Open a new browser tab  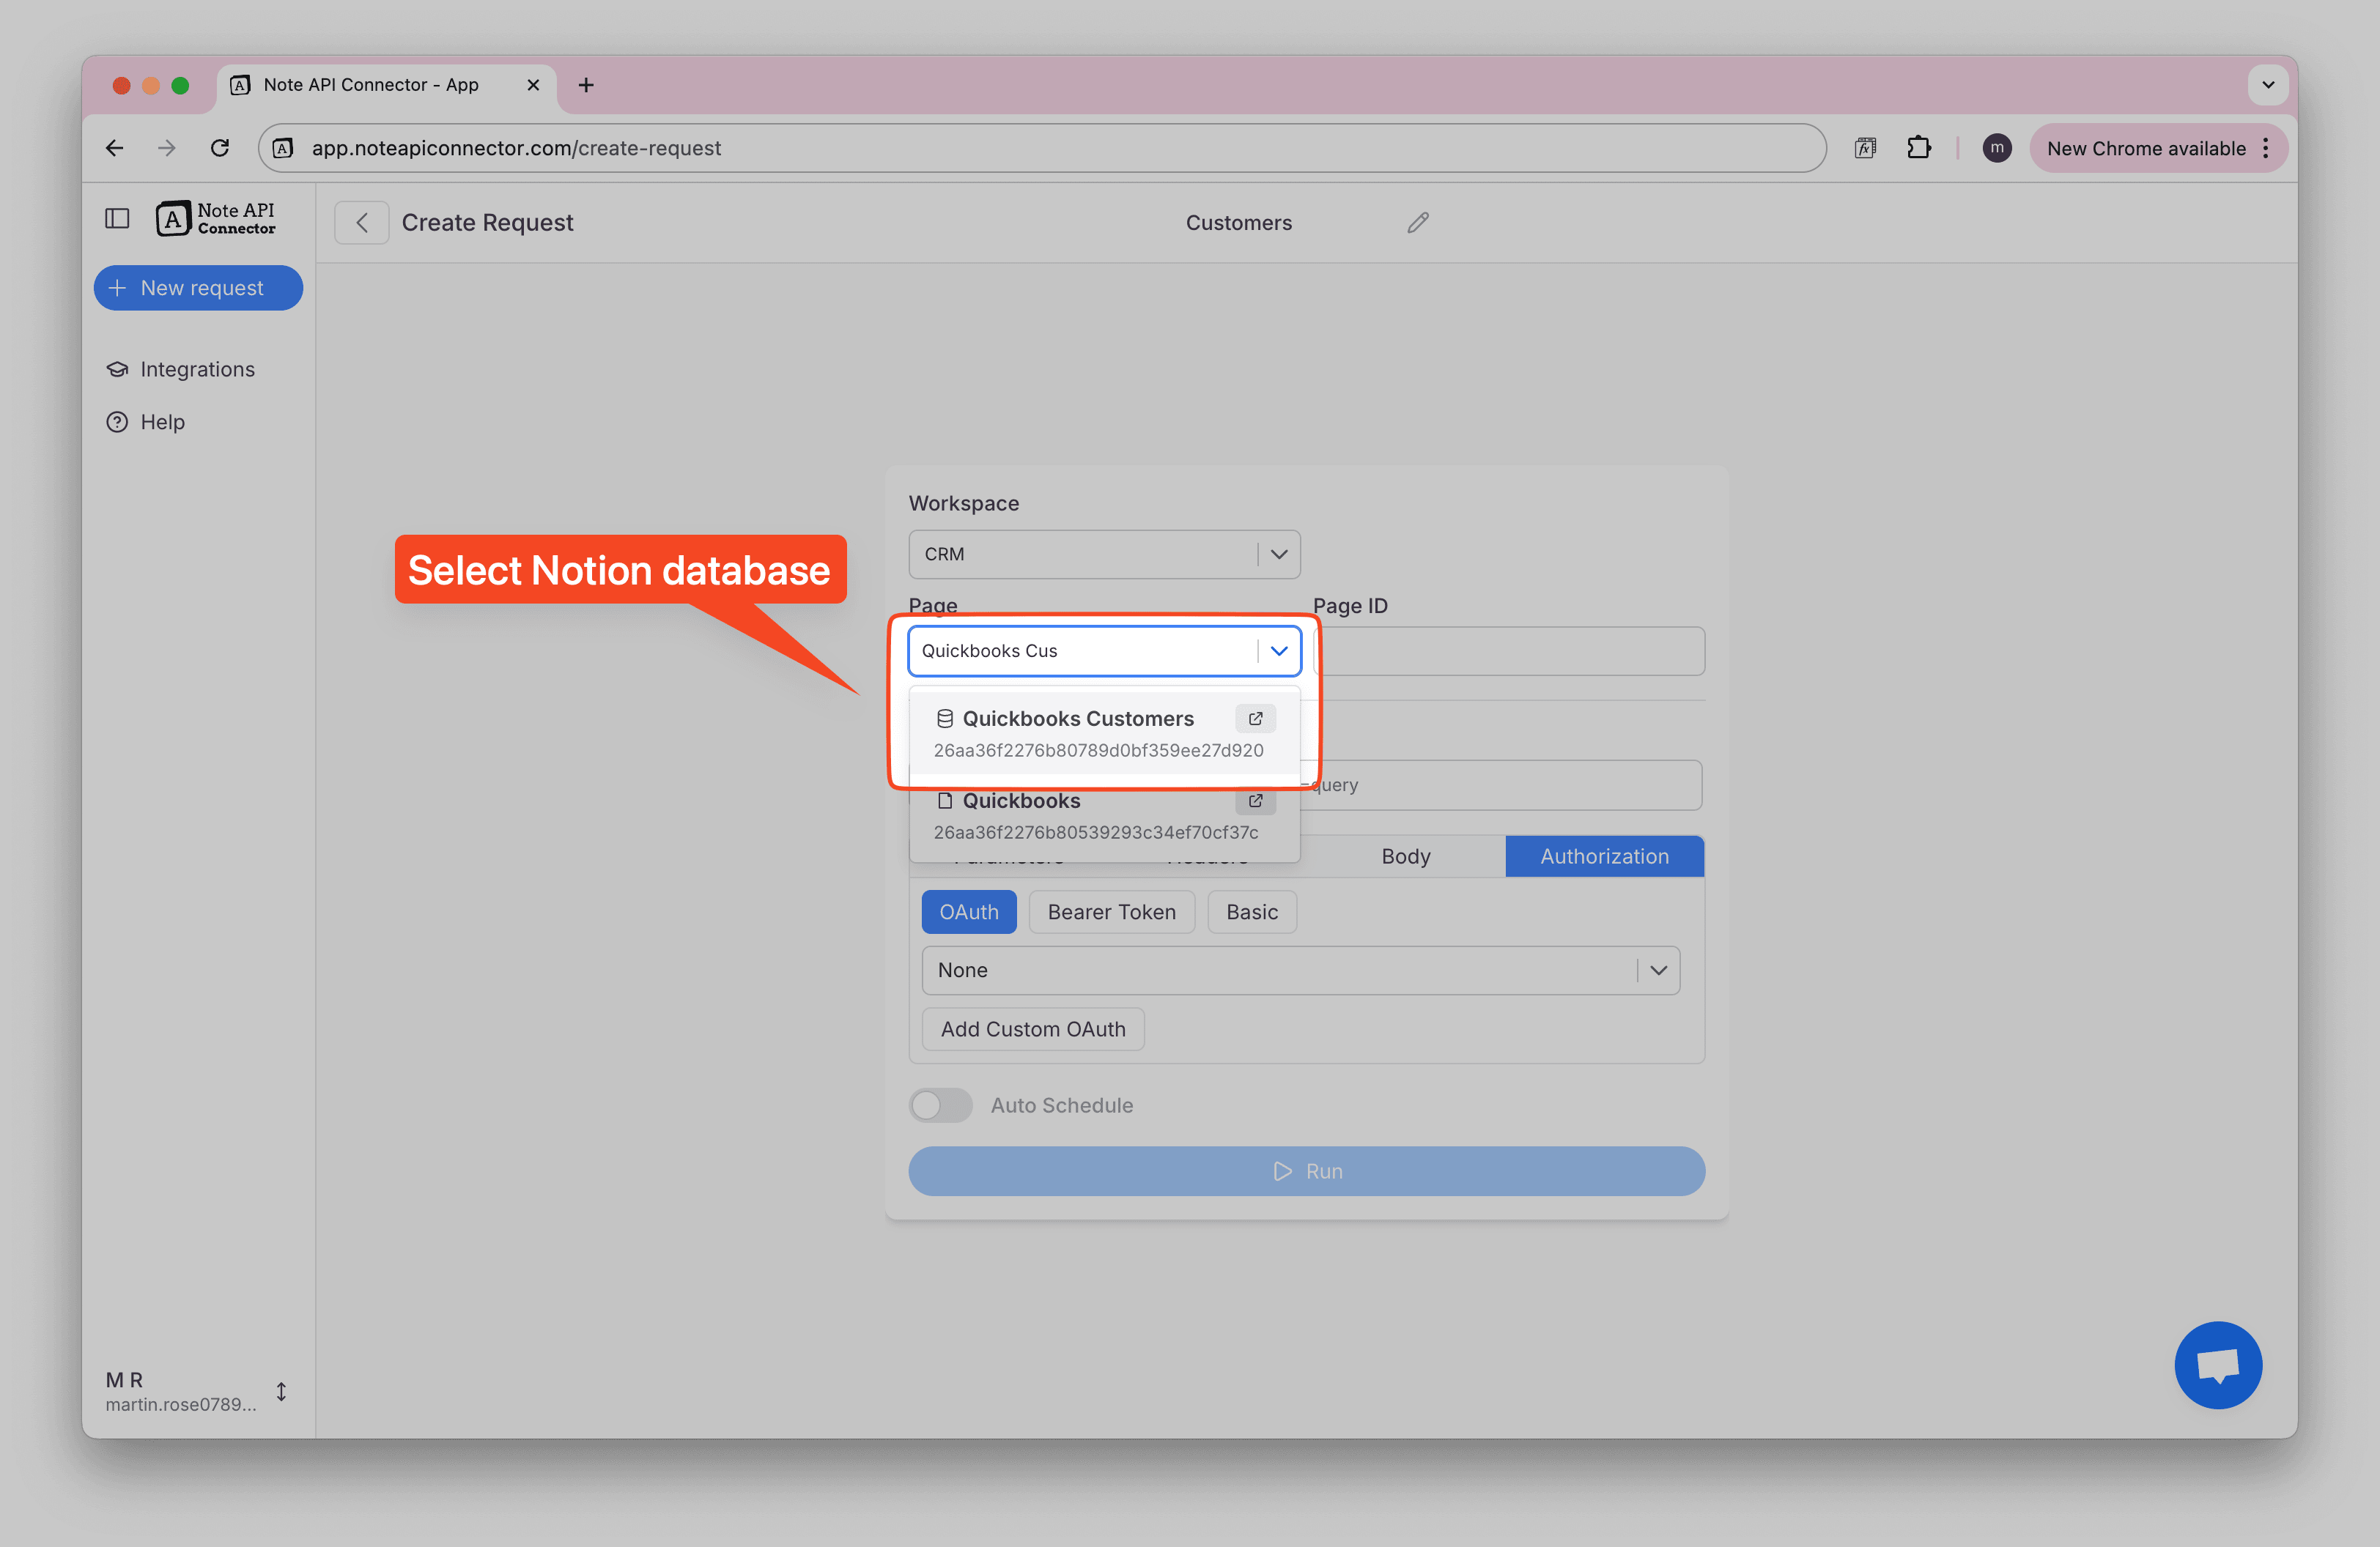coord(586,85)
